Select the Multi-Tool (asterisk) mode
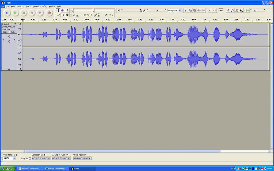274x171 pixels. point(67,15)
